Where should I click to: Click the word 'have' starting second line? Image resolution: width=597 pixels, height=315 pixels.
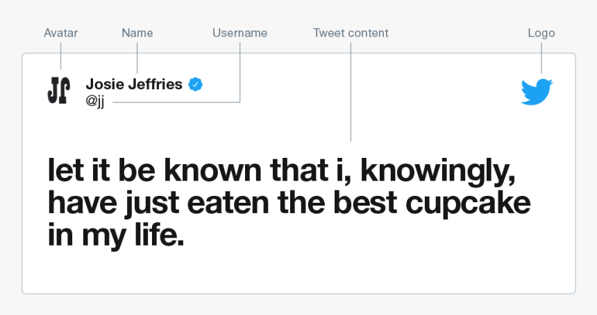coord(82,202)
